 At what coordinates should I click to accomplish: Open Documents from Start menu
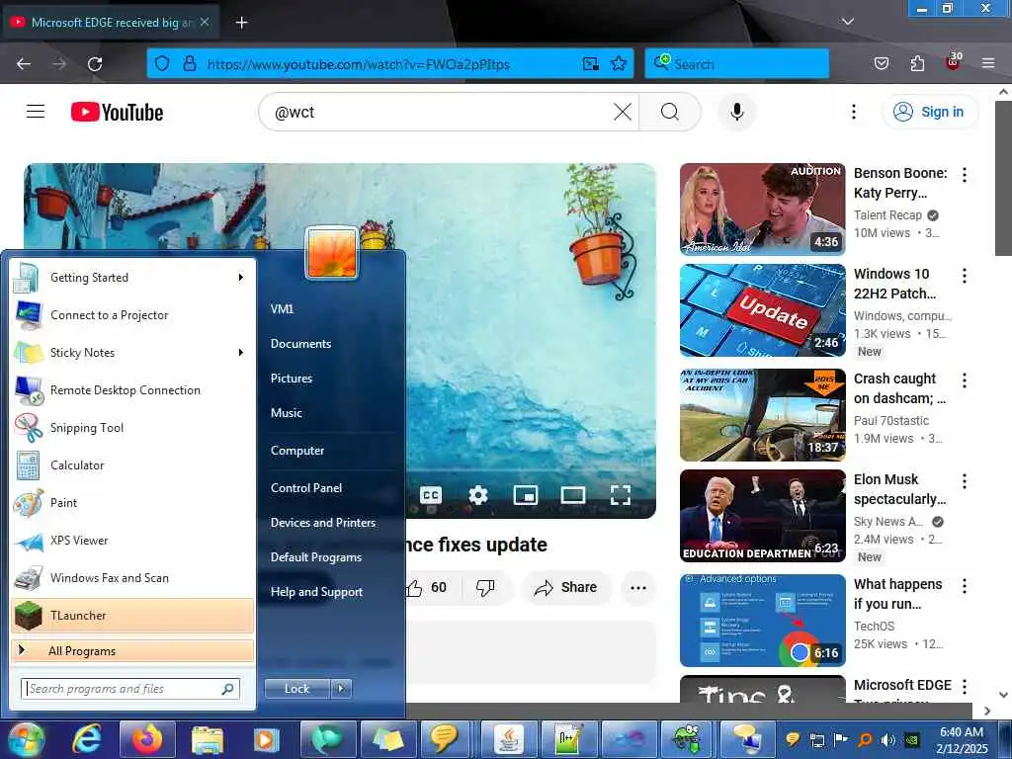pos(300,344)
